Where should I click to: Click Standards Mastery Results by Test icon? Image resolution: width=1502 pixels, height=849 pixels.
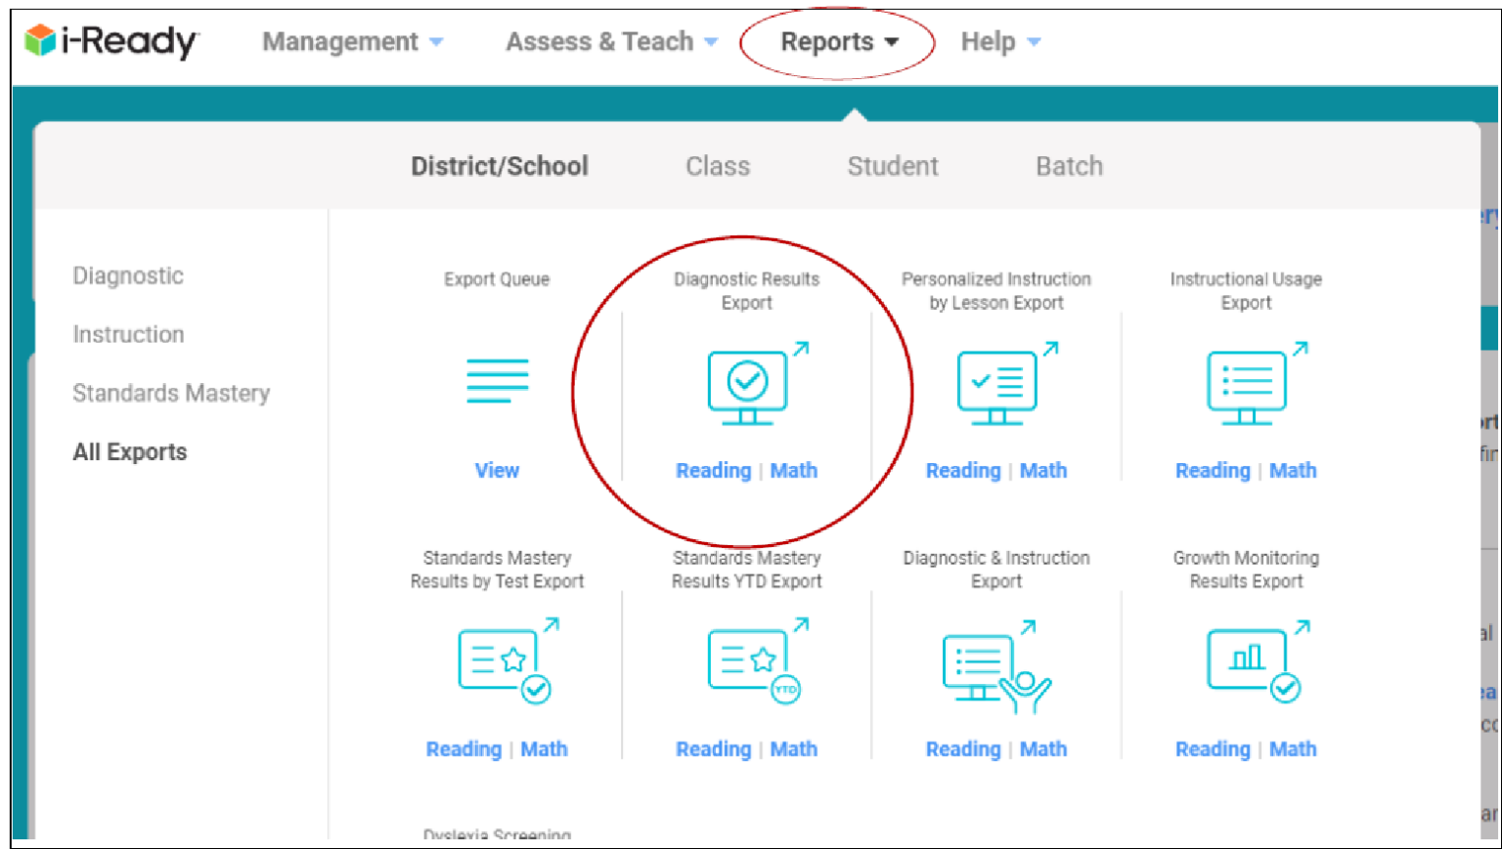point(502,662)
